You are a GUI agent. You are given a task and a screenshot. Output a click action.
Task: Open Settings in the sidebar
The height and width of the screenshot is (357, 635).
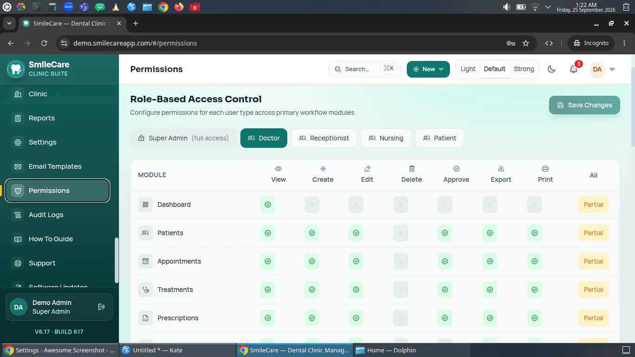pos(58,142)
